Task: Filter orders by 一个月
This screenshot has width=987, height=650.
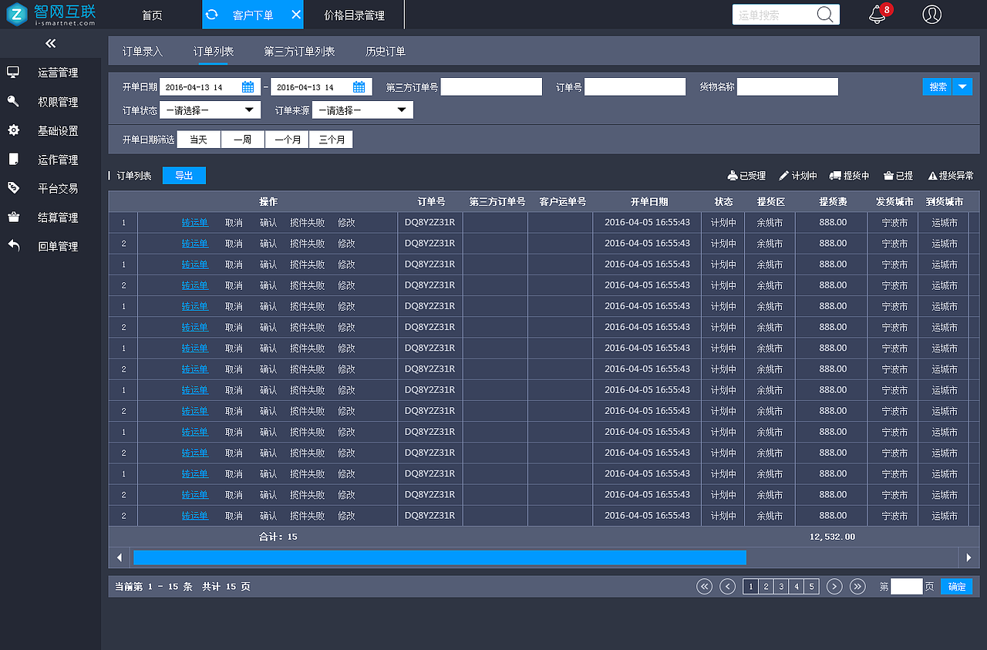Action: [x=287, y=140]
